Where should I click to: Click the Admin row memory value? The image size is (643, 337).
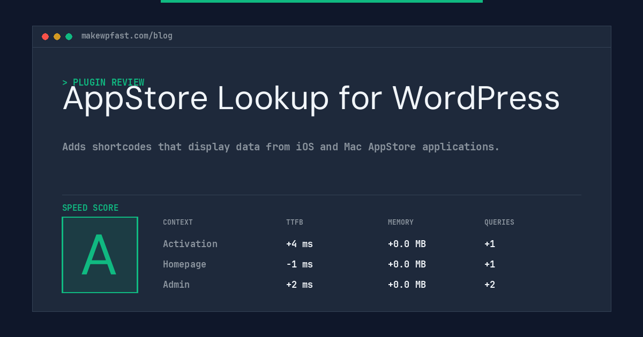[407, 285]
